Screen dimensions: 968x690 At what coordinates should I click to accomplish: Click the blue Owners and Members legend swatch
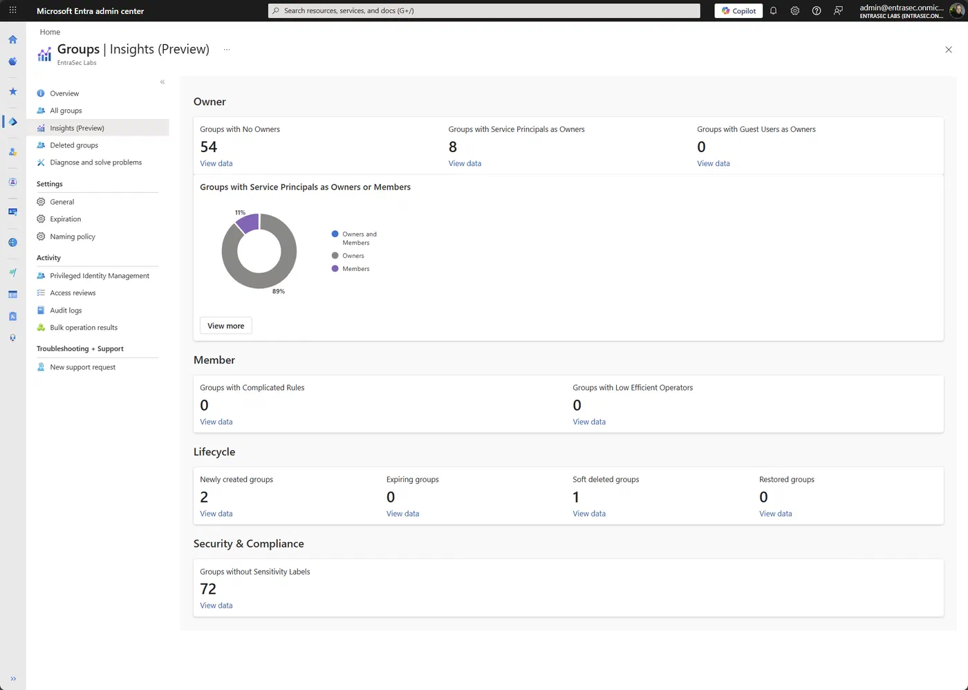(x=335, y=234)
